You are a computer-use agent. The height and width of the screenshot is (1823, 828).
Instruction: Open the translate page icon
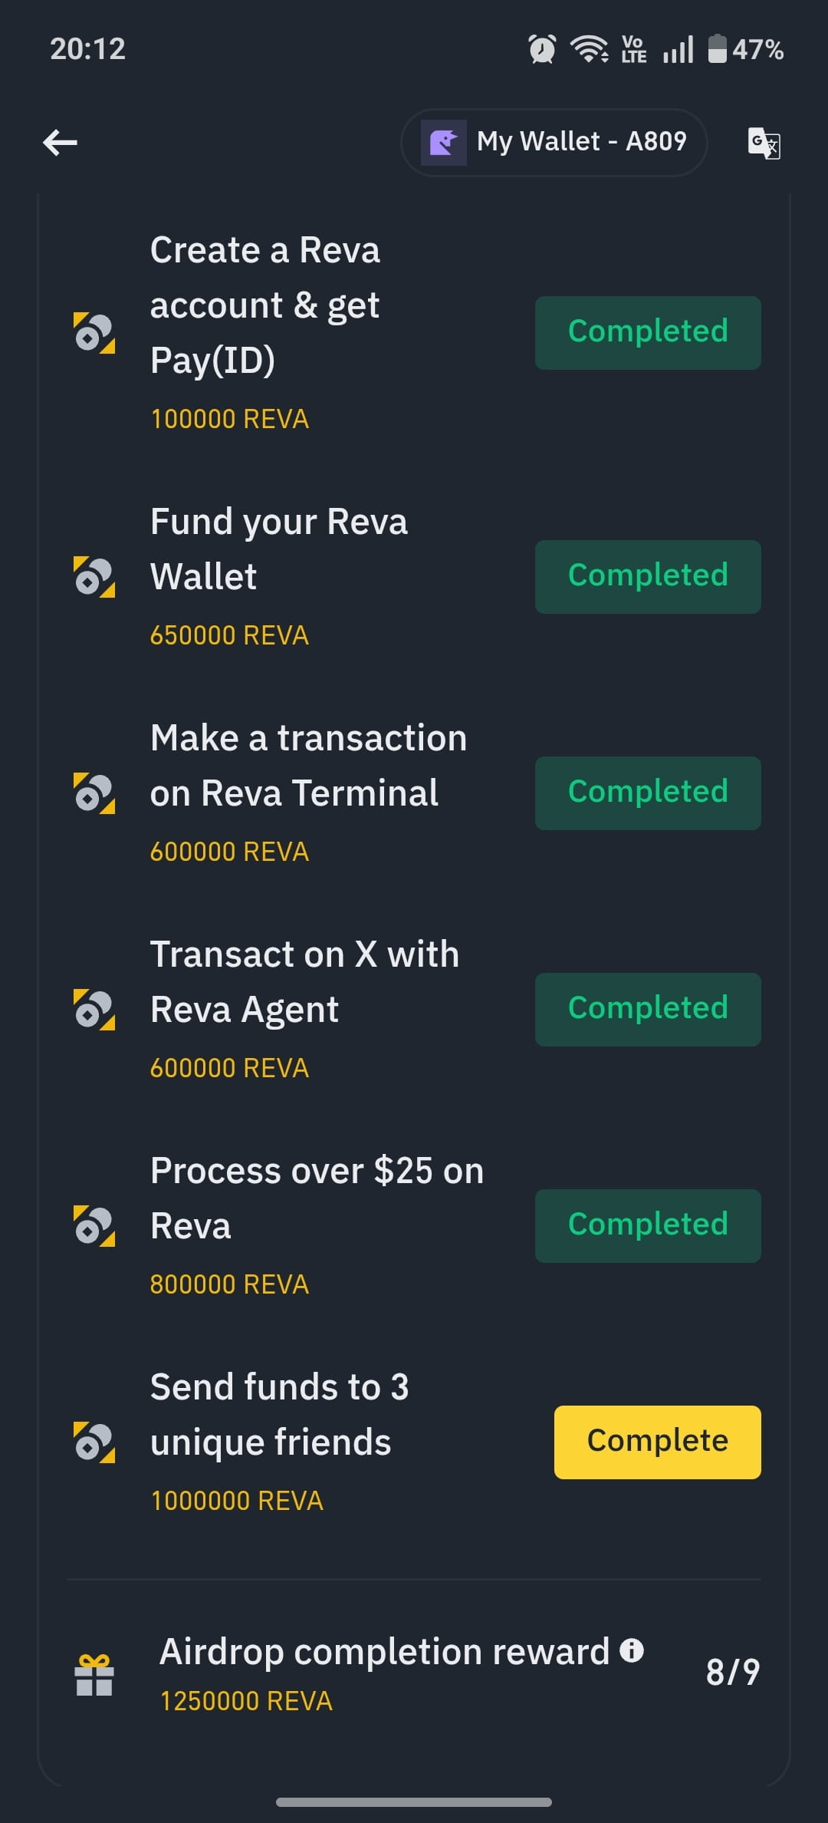coord(764,143)
